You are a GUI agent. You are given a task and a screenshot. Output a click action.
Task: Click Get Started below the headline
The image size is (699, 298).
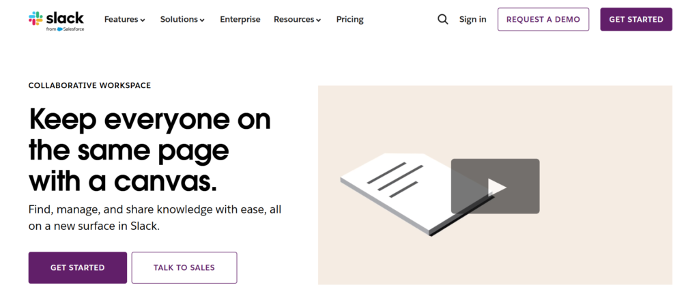[77, 267]
